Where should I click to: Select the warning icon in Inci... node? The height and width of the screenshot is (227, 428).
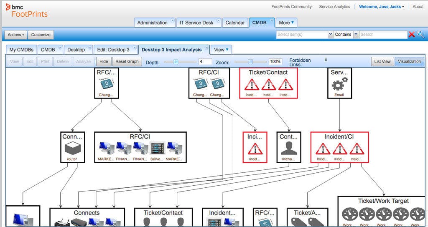[255, 149]
